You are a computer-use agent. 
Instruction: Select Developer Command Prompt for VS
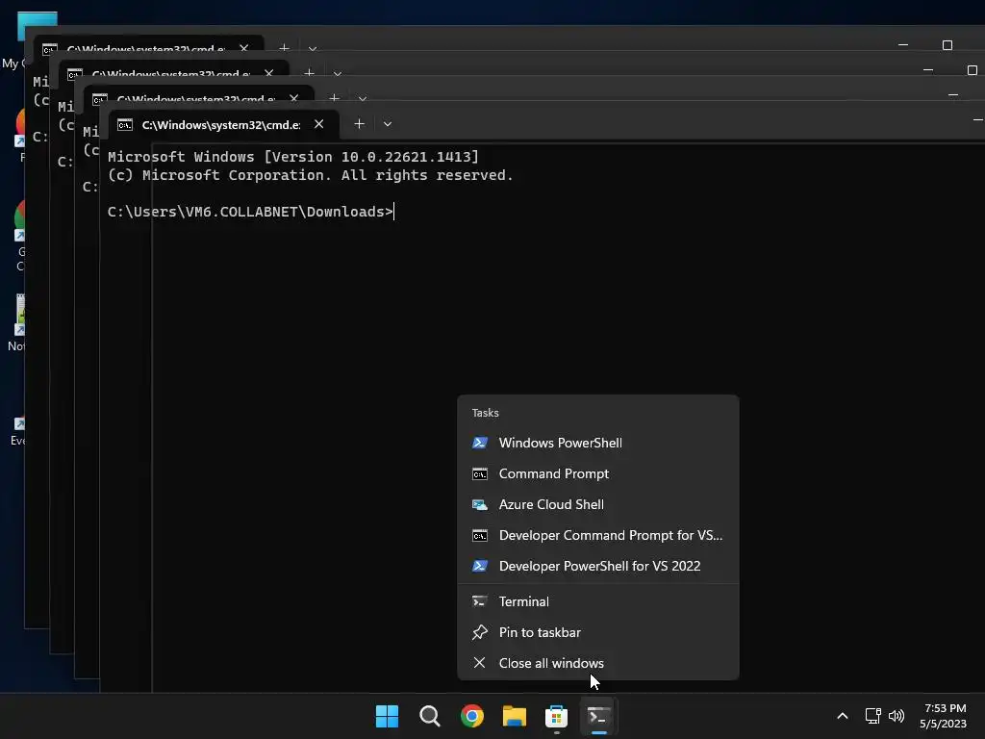point(598,535)
